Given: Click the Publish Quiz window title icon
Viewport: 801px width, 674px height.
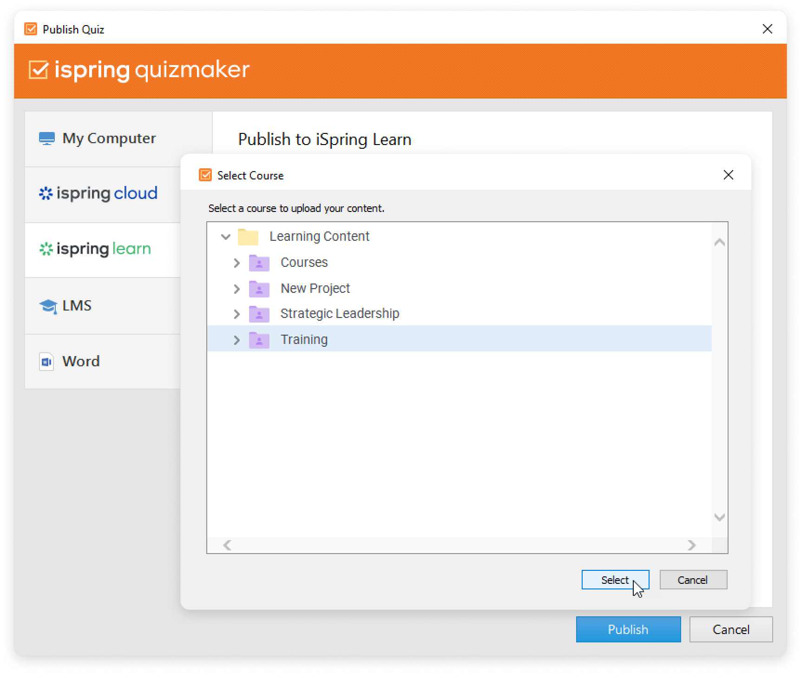Looking at the screenshot, I should click(x=31, y=29).
